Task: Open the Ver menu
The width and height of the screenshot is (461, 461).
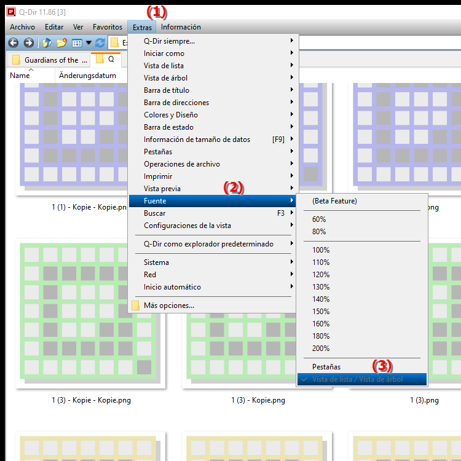Action: pyautogui.click(x=78, y=27)
